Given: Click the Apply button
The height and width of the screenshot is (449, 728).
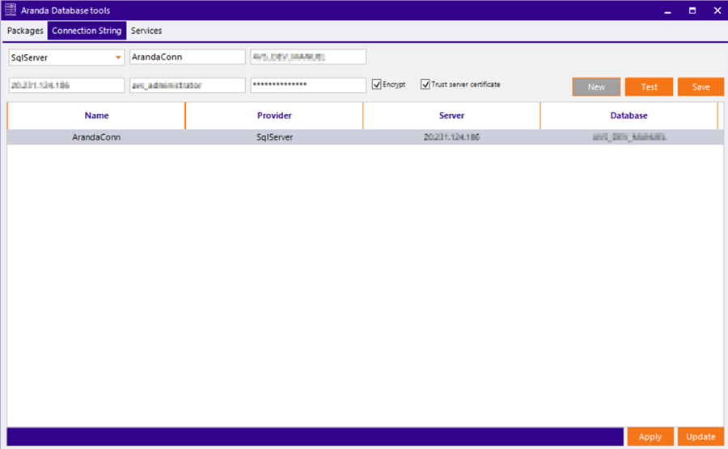Looking at the screenshot, I should coord(650,437).
